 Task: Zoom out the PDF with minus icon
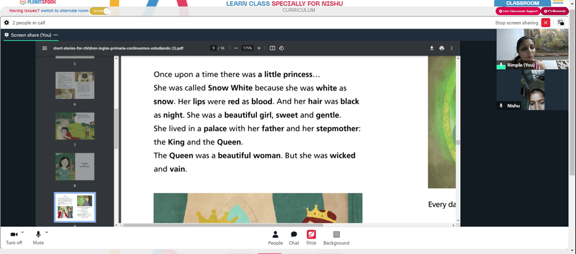click(236, 48)
